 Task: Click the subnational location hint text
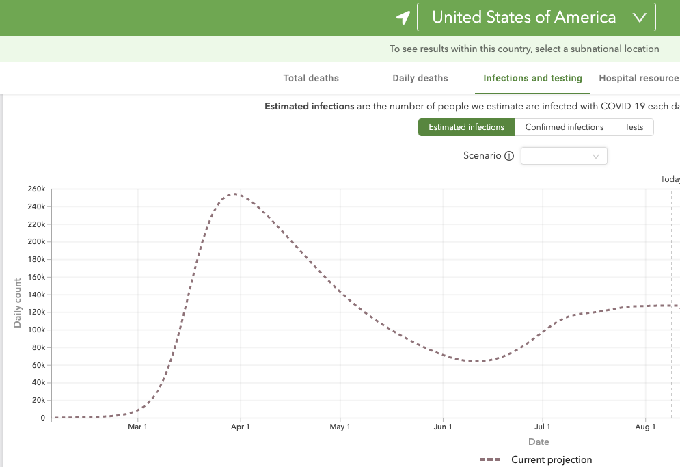(x=524, y=49)
